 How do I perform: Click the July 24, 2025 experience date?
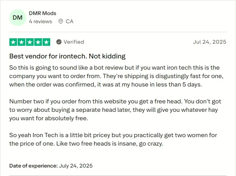[x=76, y=166]
